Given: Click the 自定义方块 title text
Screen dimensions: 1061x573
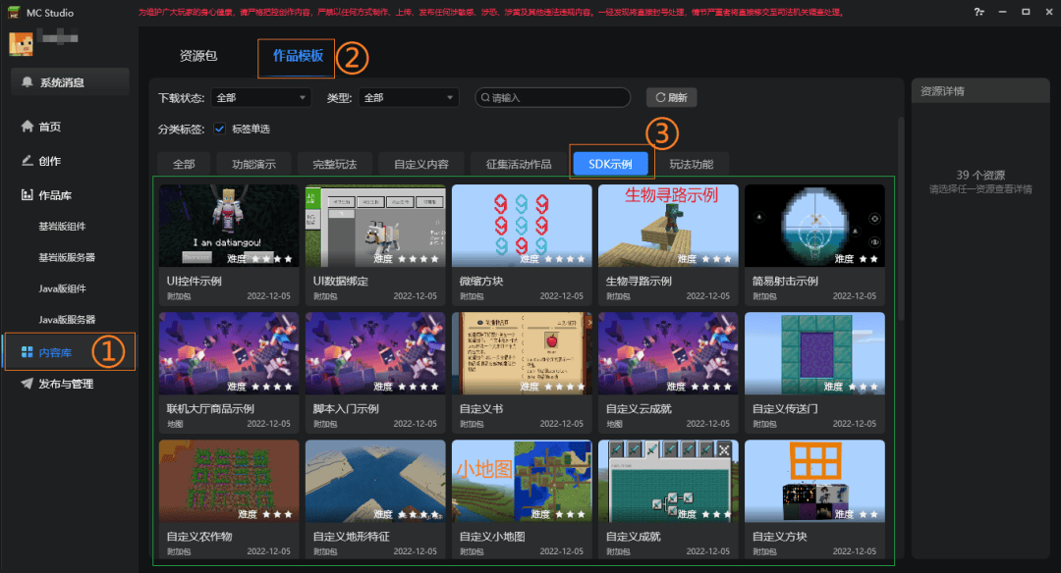Looking at the screenshot, I should 779,537.
